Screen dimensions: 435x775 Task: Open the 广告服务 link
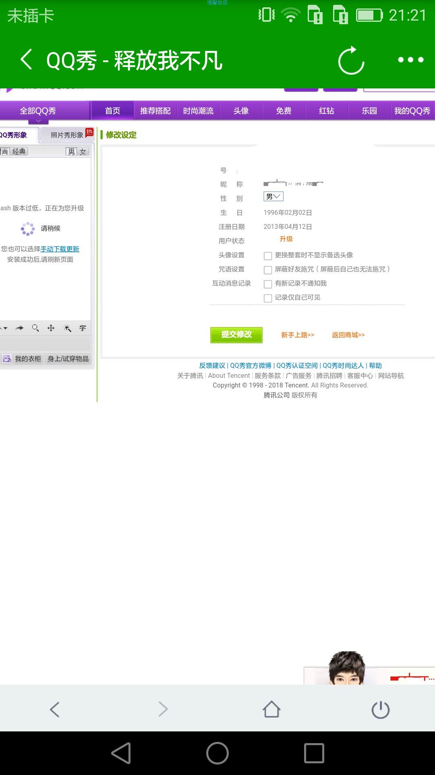(298, 375)
